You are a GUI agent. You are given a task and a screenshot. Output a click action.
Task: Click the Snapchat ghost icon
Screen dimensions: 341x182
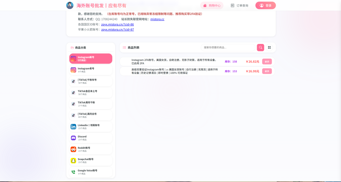click(x=73, y=160)
